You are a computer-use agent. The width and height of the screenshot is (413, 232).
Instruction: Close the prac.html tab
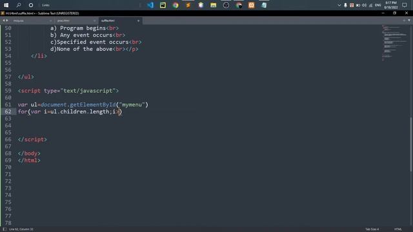pyautogui.click(x=95, y=21)
